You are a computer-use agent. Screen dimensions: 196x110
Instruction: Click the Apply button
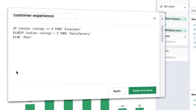[x=117, y=91]
